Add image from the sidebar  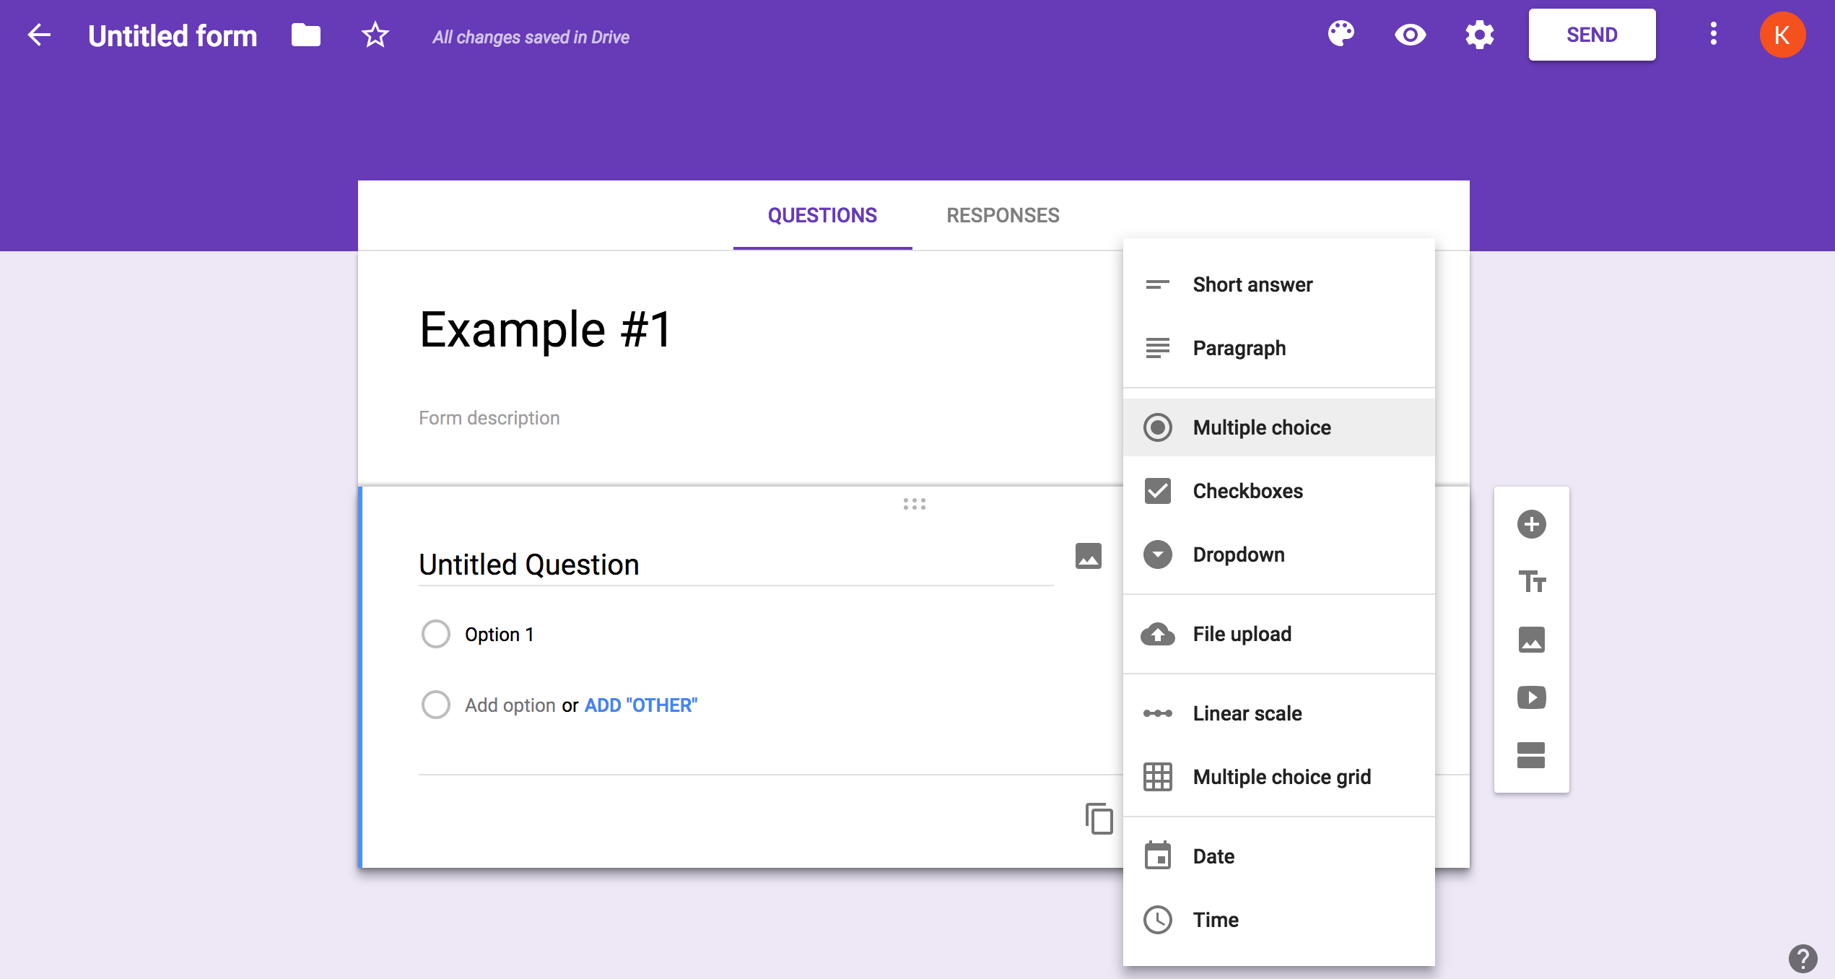(1532, 640)
